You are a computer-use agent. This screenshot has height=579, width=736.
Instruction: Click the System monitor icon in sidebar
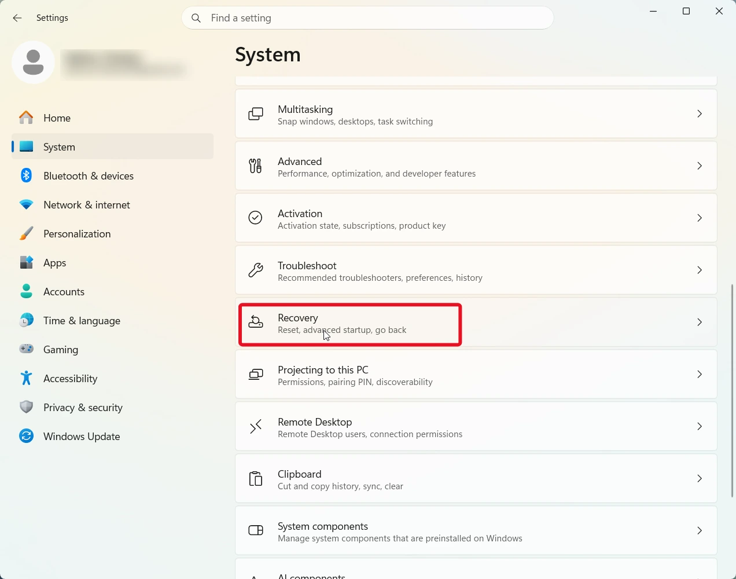pyautogui.click(x=26, y=146)
